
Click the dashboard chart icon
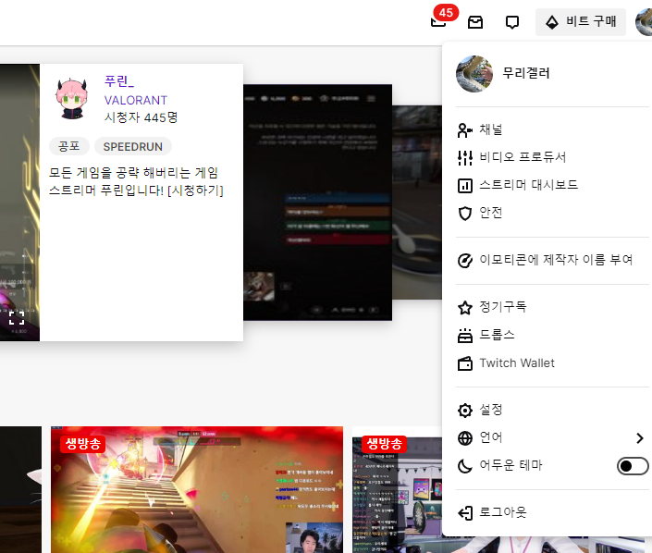point(465,186)
